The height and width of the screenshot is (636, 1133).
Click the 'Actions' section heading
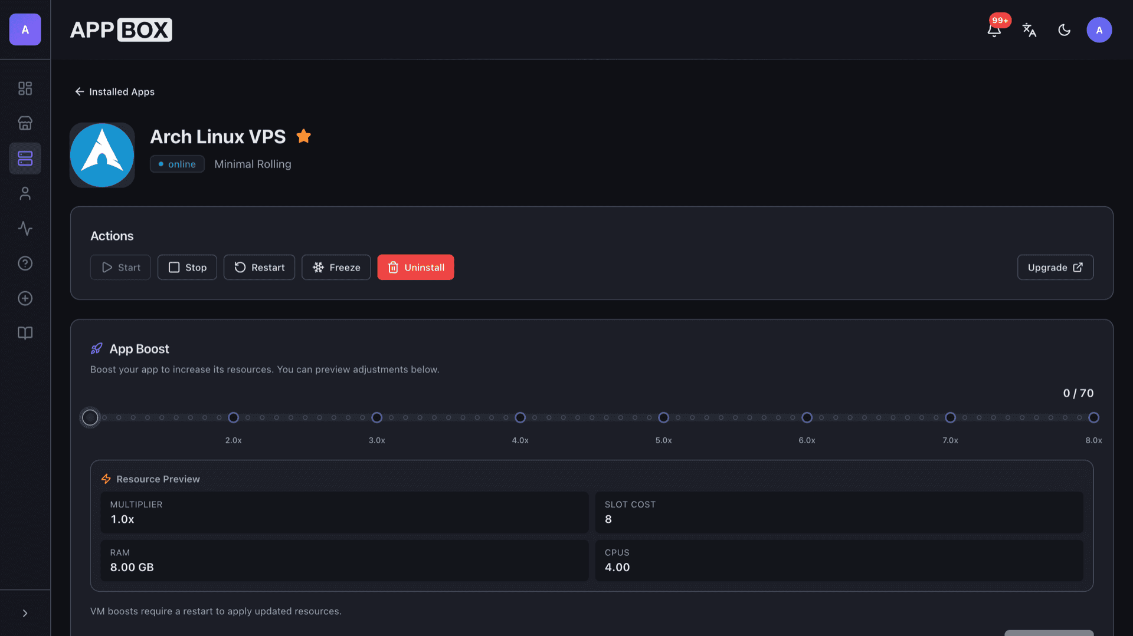[112, 236]
